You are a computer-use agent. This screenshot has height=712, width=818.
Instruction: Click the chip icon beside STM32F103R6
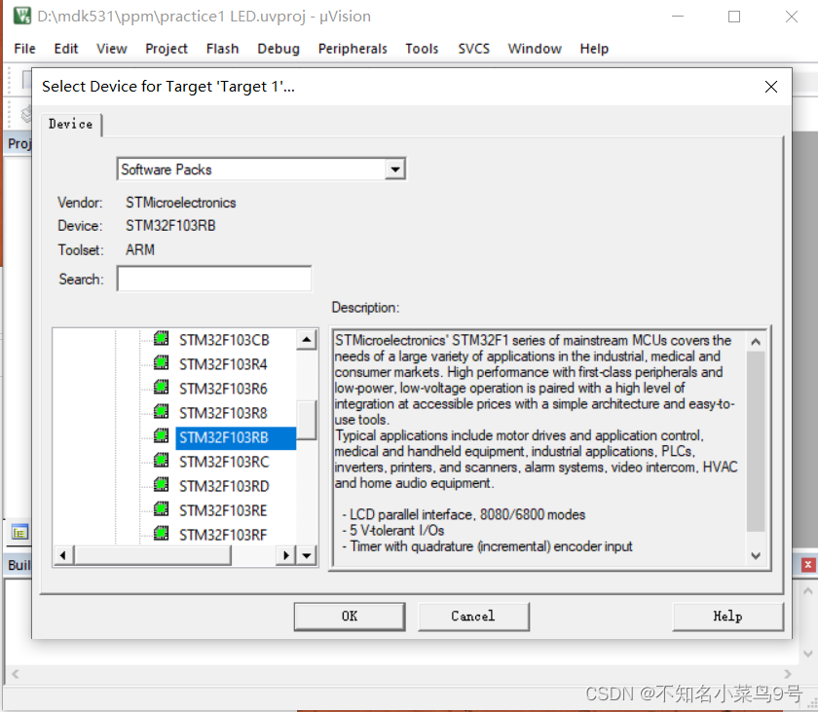pyautogui.click(x=162, y=387)
